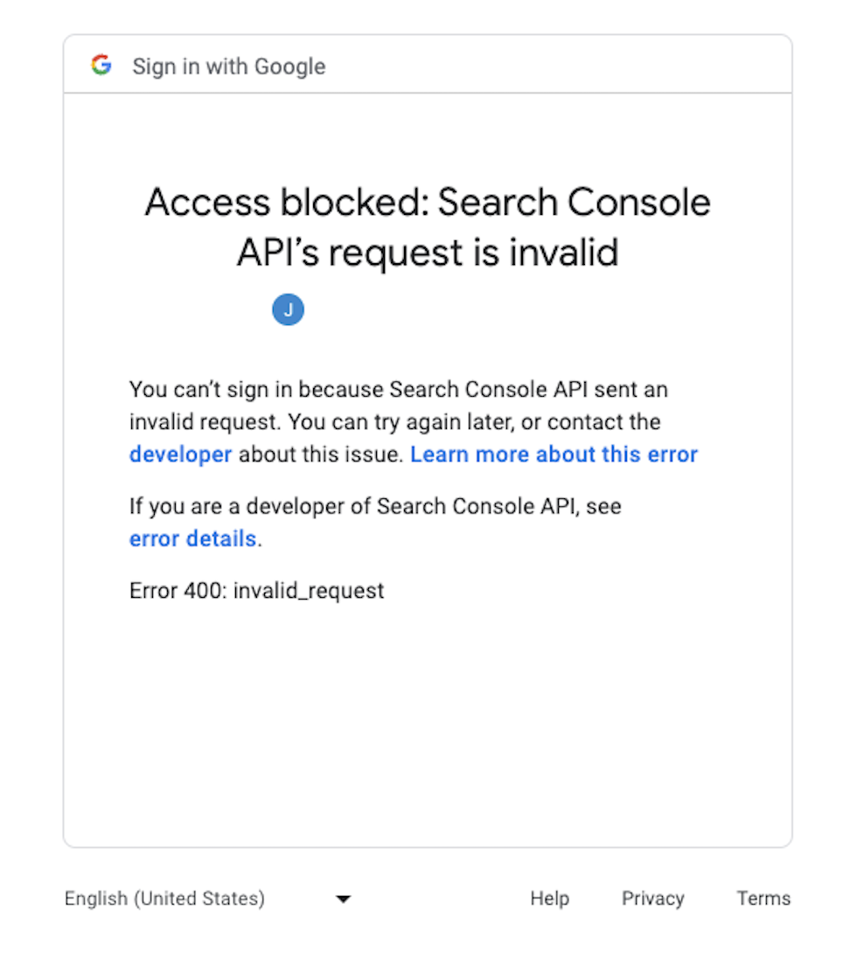Viewport: 850px width, 958px height.
Task: Open the error details link
Action: pos(192,538)
